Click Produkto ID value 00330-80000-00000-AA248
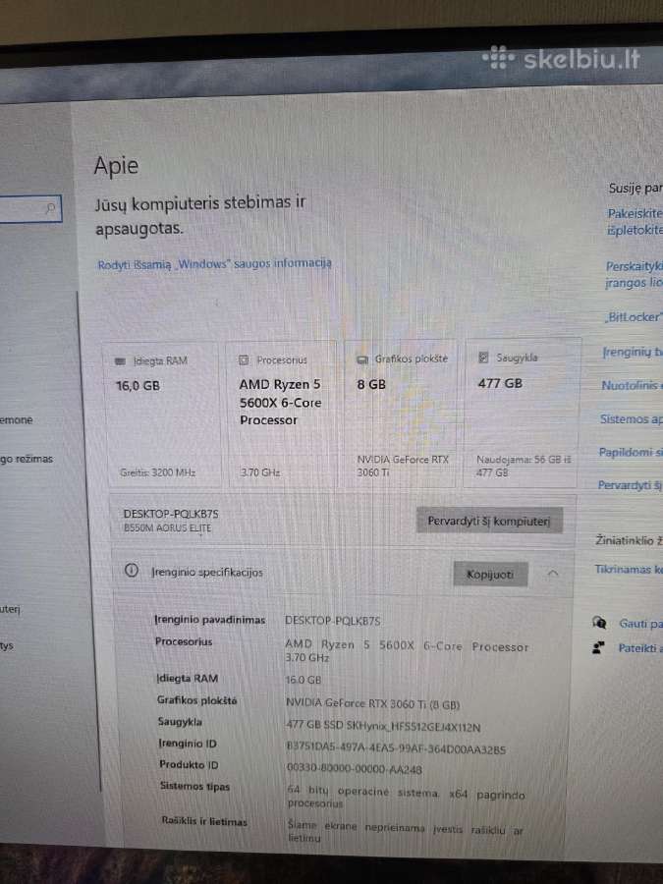The height and width of the screenshot is (884, 663). pyautogui.click(x=354, y=769)
